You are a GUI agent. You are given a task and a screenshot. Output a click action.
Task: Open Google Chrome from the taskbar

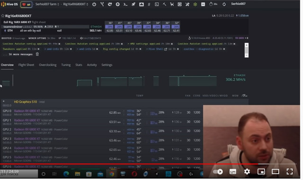(112, 174)
